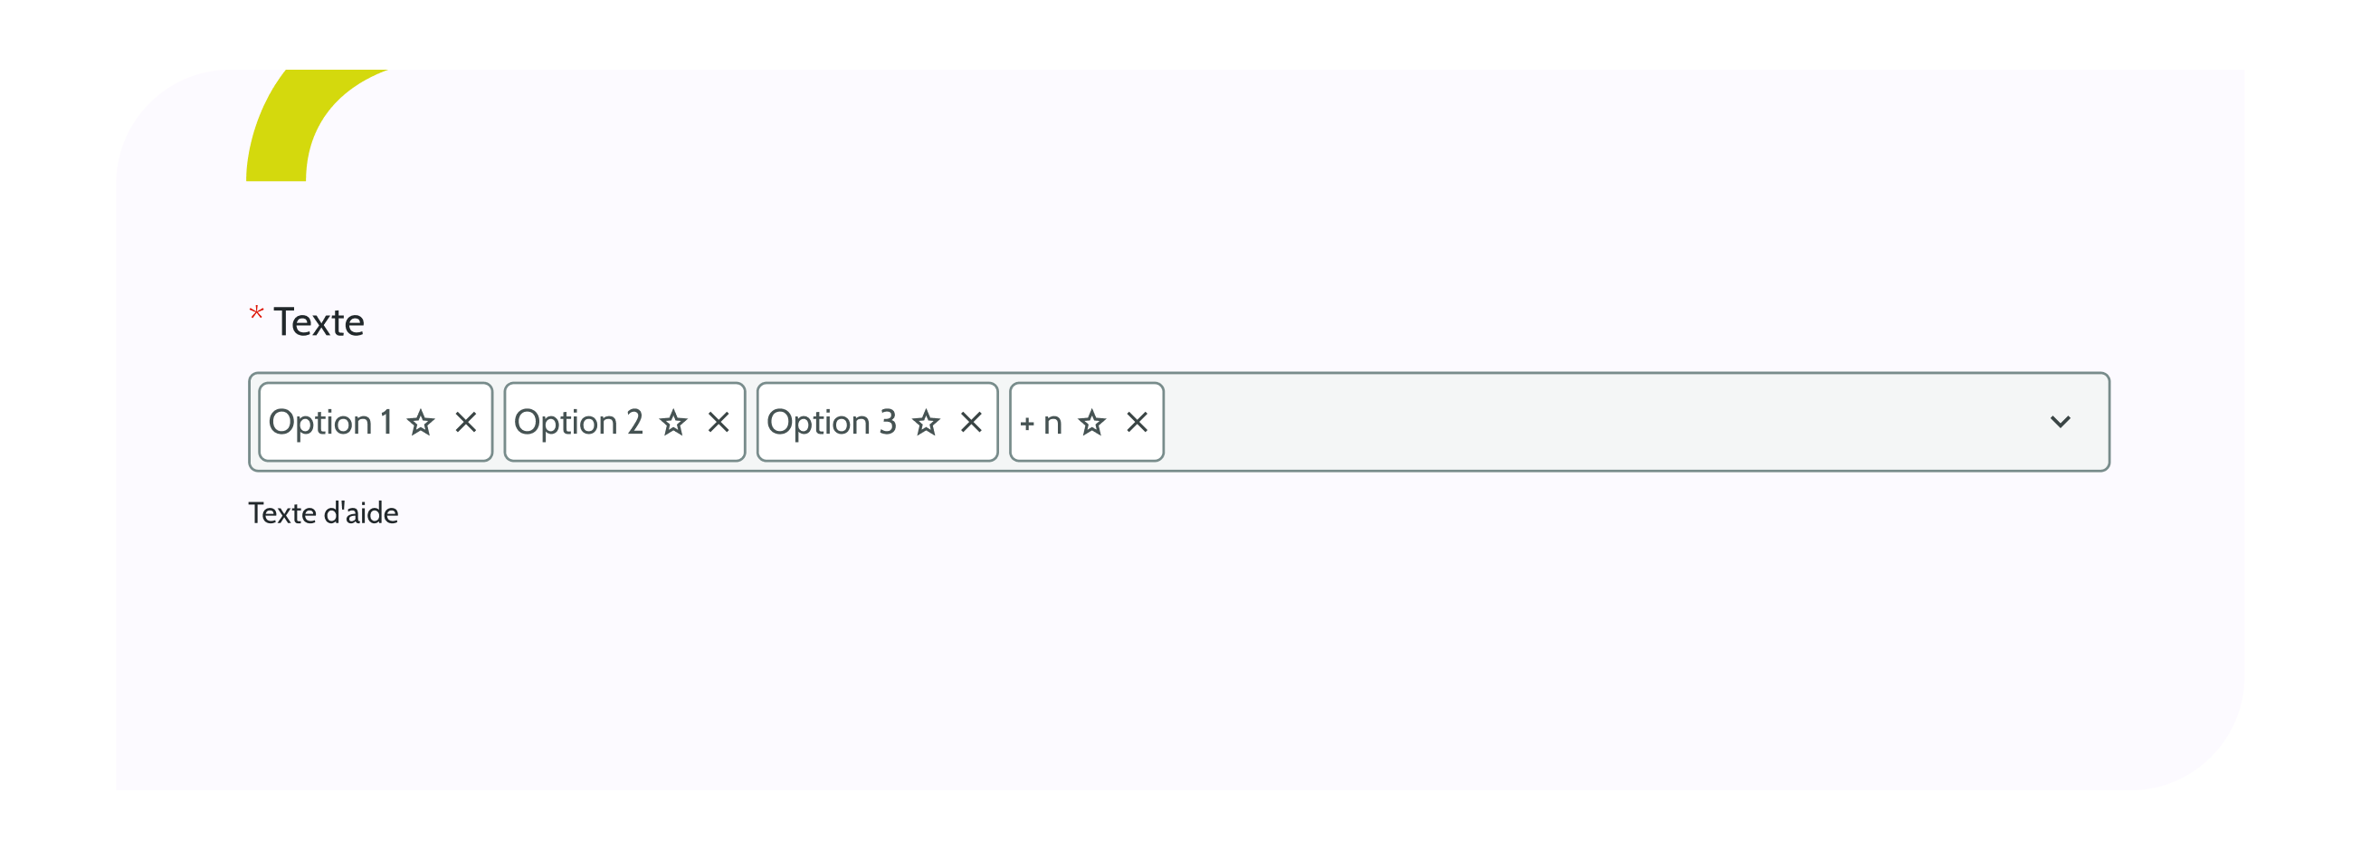Viewport: 2361px width, 860px height.
Task: Show hidden options via + n chip text
Action: click(1042, 423)
